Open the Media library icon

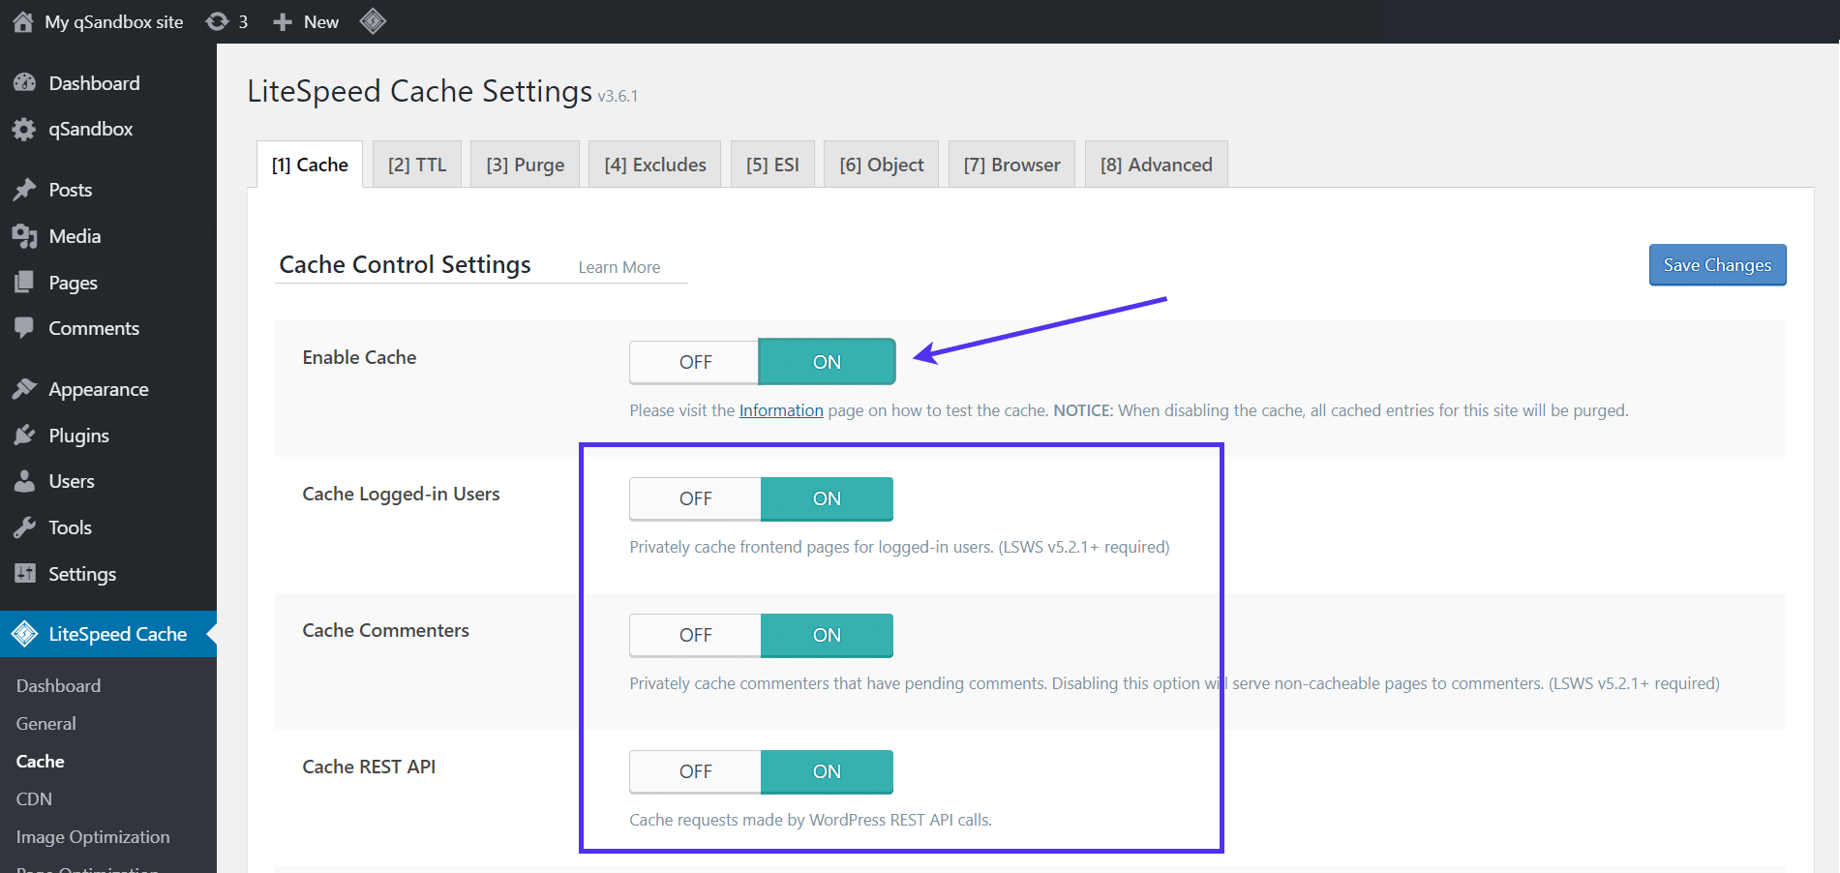coord(24,235)
